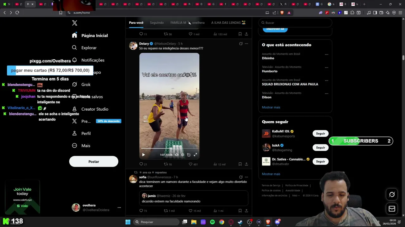Share the Delary post
This screenshot has width=405, height=227.
coord(246,164)
